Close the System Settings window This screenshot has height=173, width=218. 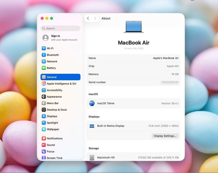[42, 18]
